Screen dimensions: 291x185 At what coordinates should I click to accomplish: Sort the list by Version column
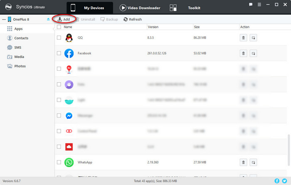click(x=153, y=27)
